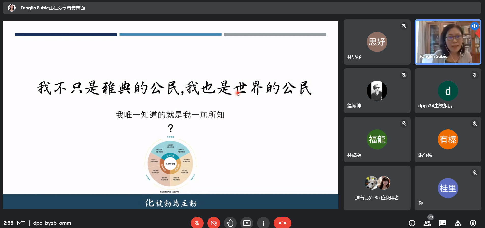Select Fanglin Subic's video tile
Viewport: 485px width, 228px height.
coord(448,42)
